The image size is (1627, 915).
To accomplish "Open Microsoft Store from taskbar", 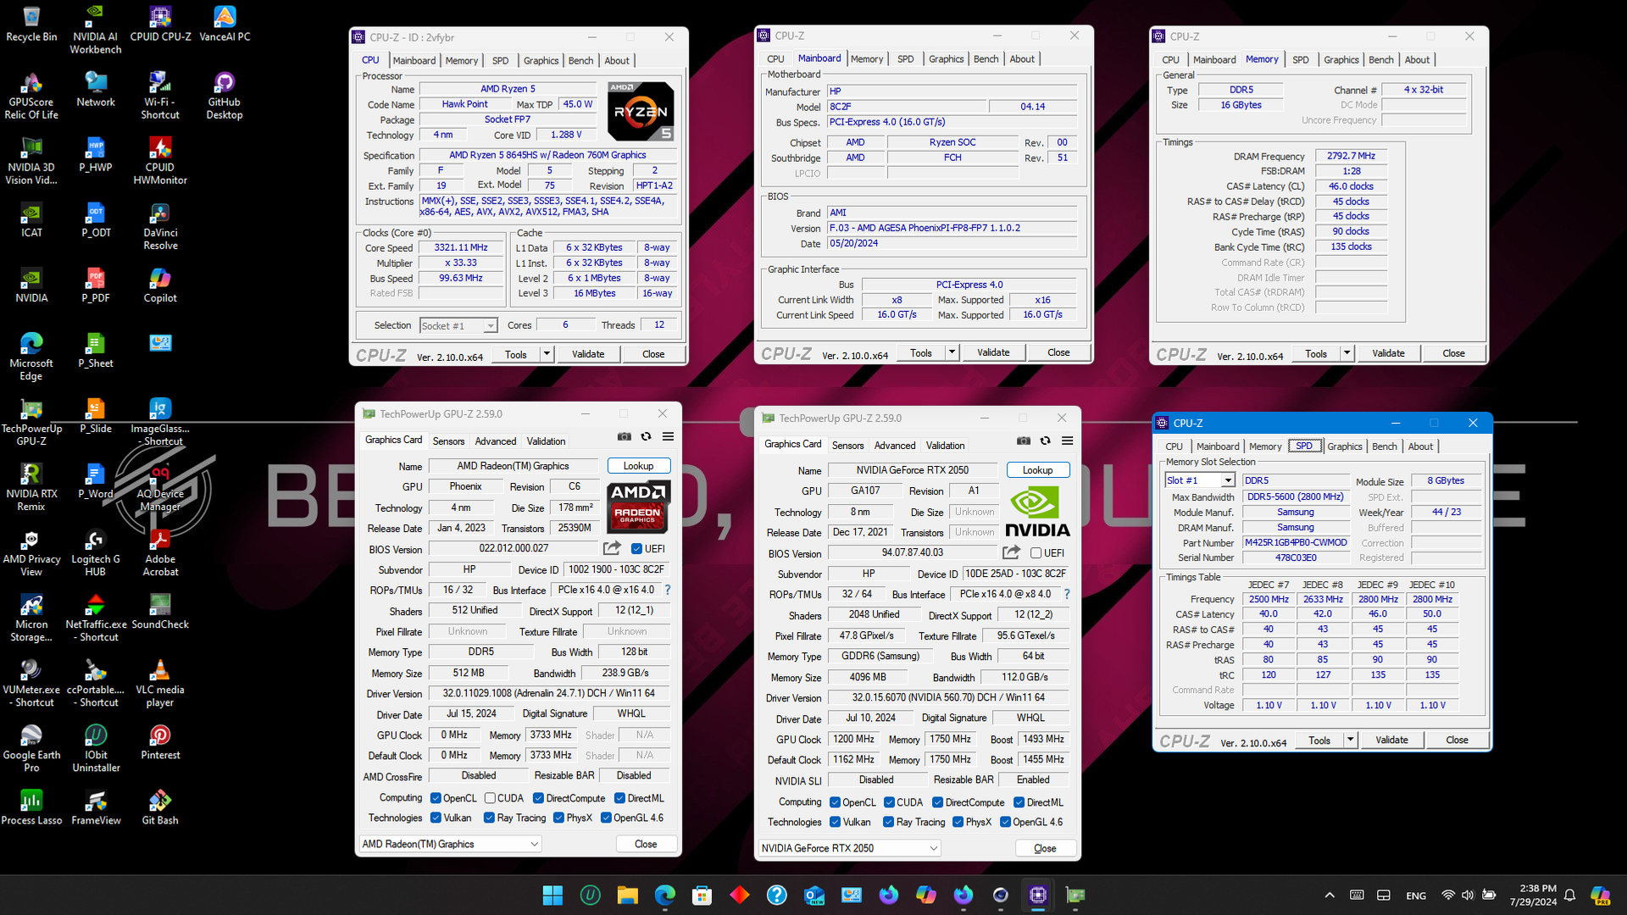I will pos(702,895).
